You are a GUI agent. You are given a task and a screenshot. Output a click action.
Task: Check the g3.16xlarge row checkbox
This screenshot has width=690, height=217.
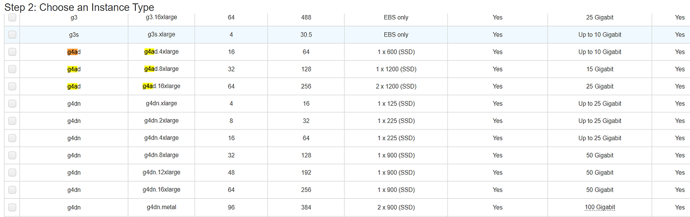[12, 17]
